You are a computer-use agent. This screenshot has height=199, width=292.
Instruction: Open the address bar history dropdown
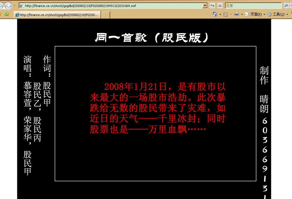click(205, 5)
